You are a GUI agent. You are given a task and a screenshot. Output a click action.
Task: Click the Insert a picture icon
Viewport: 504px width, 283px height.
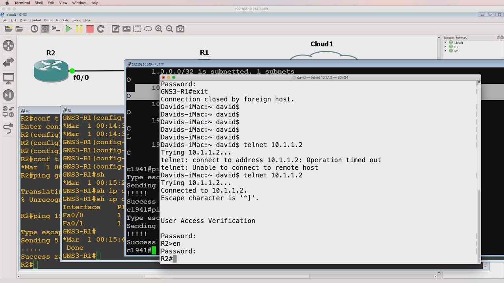pos(126,29)
